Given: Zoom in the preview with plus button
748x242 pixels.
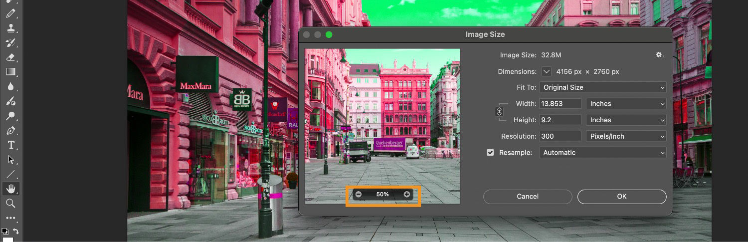Looking at the screenshot, I should 407,194.
